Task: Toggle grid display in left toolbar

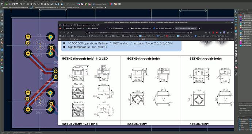Action: [x=2, y=11]
